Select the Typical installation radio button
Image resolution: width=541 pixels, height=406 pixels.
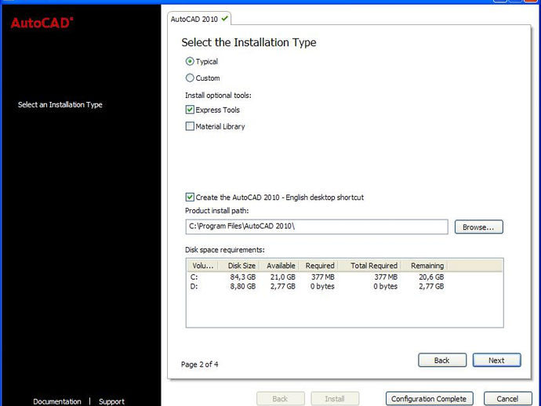(190, 61)
